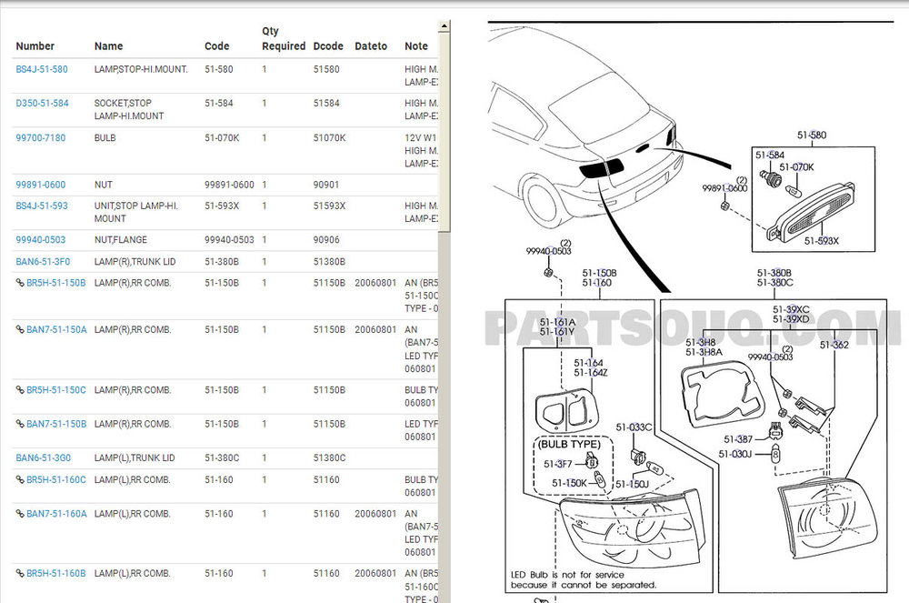This screenshot has width=909, height=603.
Task: Select the 51-161A callout in the diagram
Action: click(558, 322)
